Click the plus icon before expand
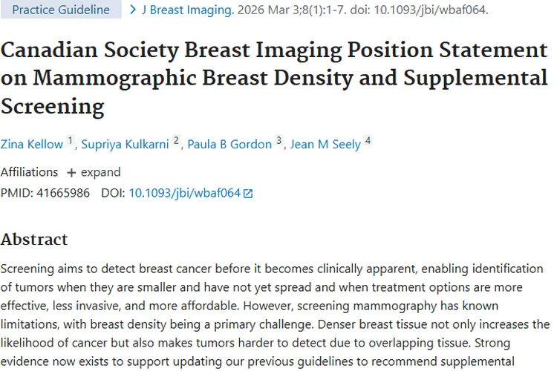This screenshot has height=371, width=557. pyautogui.click(x=71, y=172)
